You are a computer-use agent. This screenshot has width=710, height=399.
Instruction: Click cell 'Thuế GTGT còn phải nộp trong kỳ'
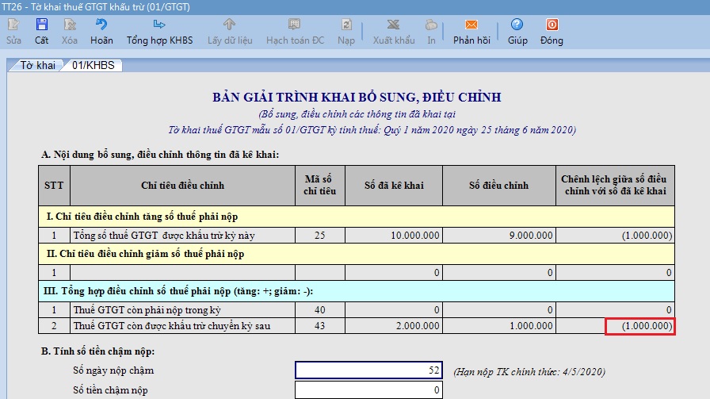(x=182, y=309)
